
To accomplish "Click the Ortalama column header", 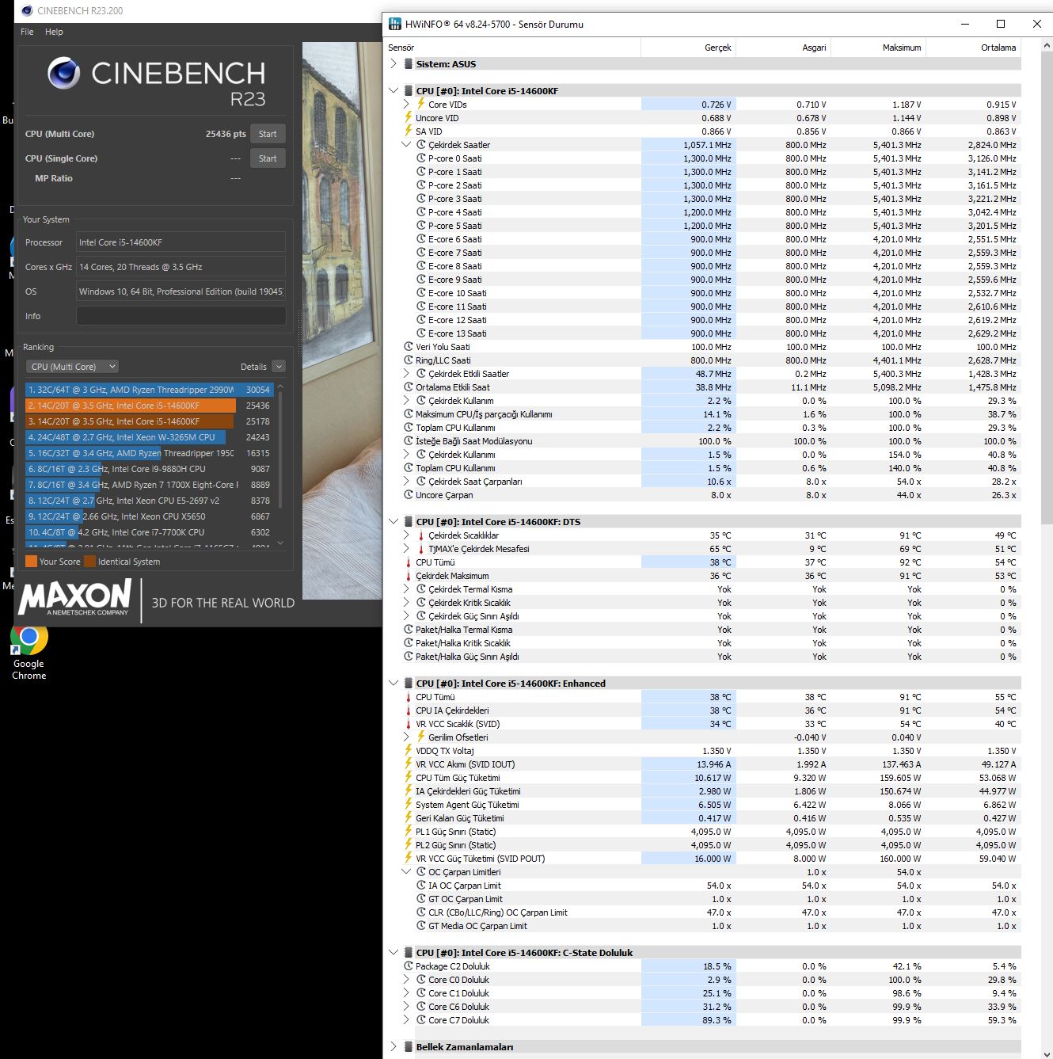I will [x=973, y=48].
